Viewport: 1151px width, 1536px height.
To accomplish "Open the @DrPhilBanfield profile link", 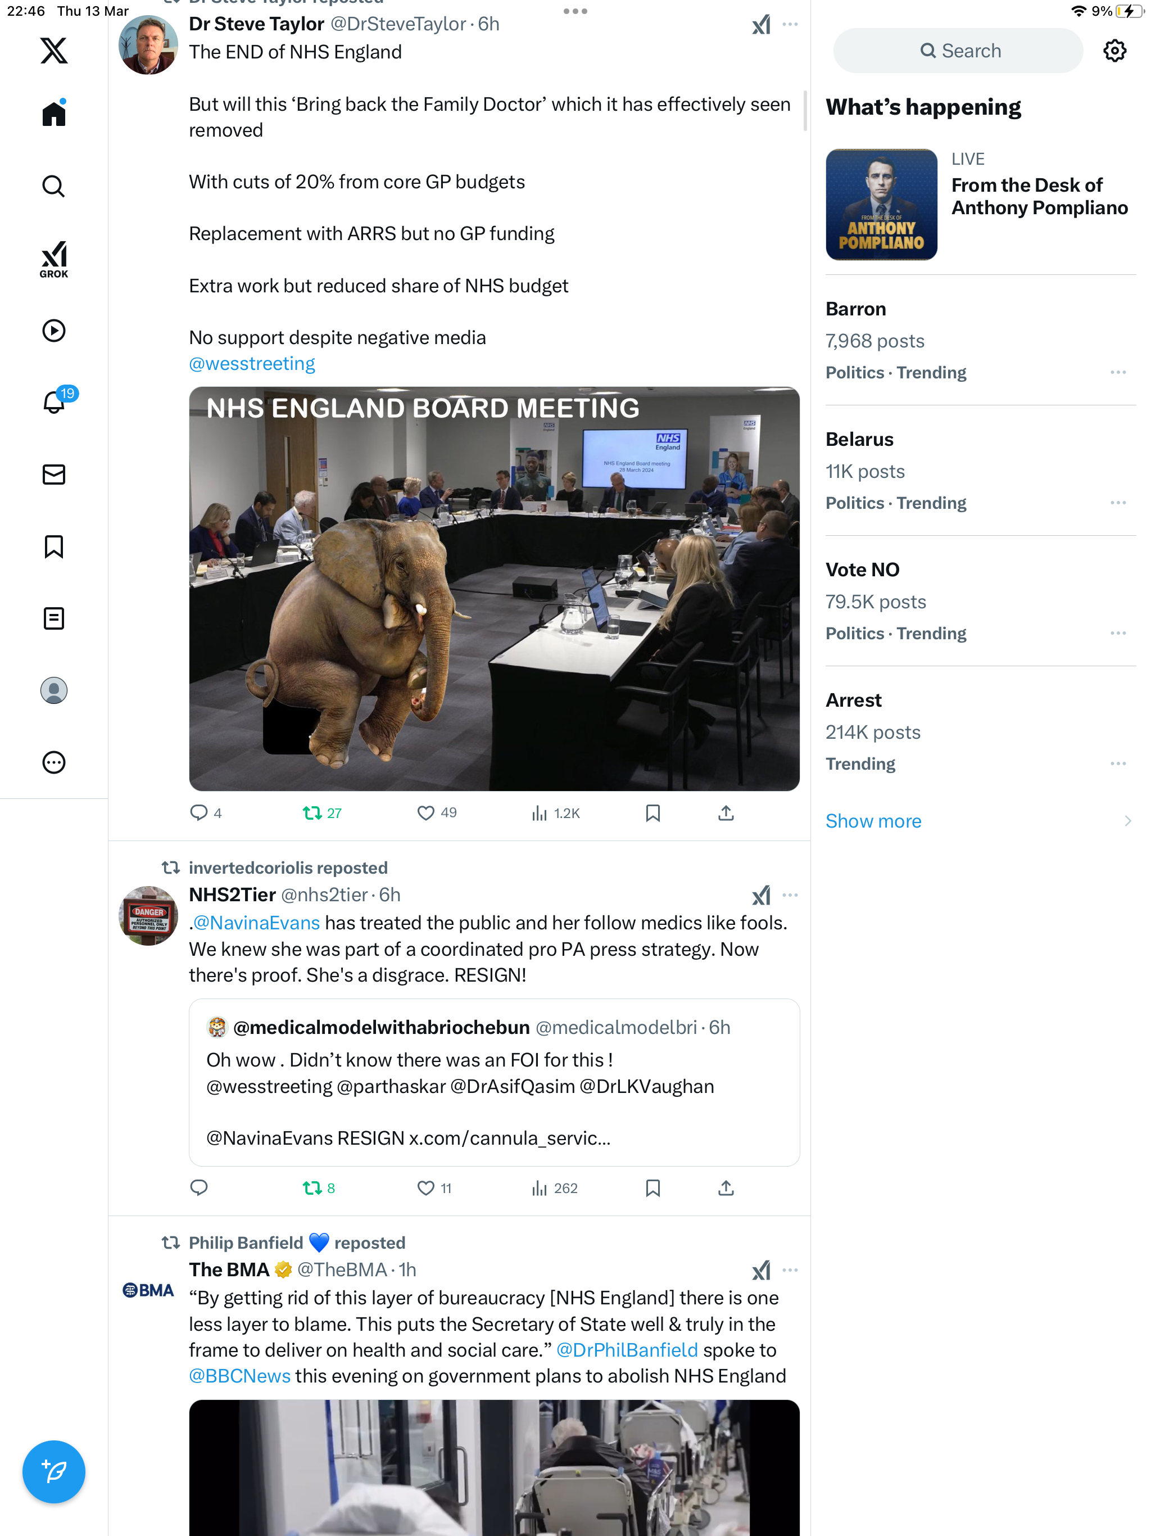I will [627, 1350].
